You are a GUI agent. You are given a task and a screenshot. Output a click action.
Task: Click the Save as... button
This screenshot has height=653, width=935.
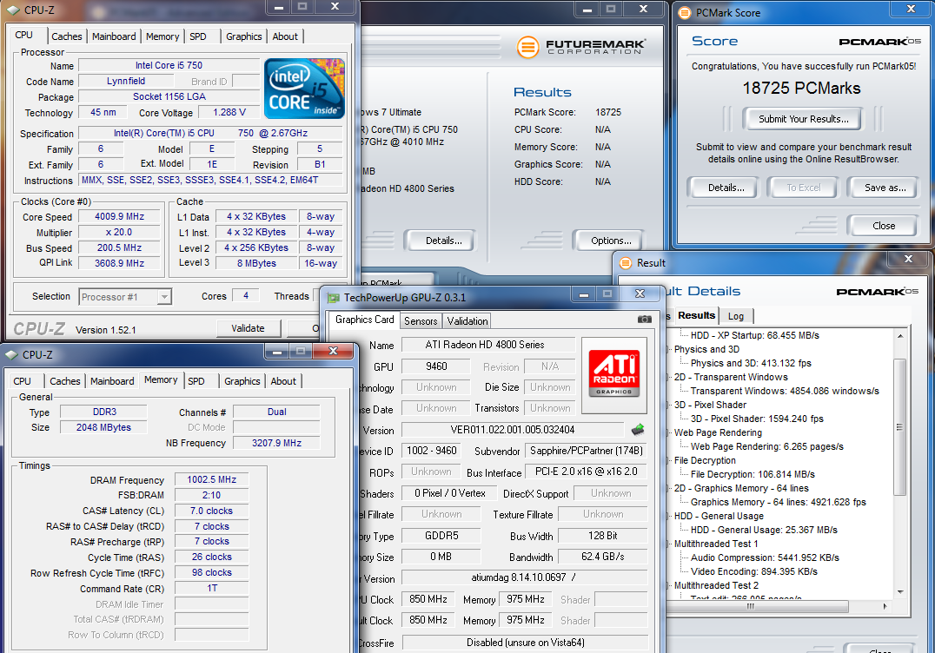[x=885, y=188]
